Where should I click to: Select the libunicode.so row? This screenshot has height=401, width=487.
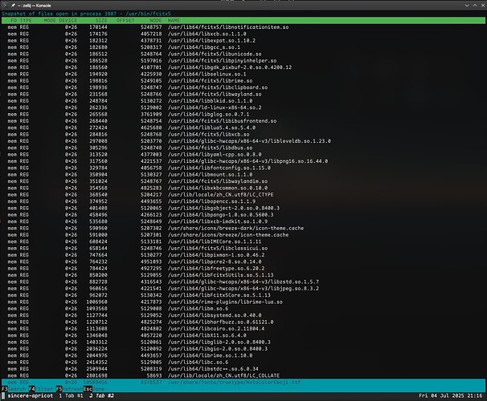tap(243, 54)
